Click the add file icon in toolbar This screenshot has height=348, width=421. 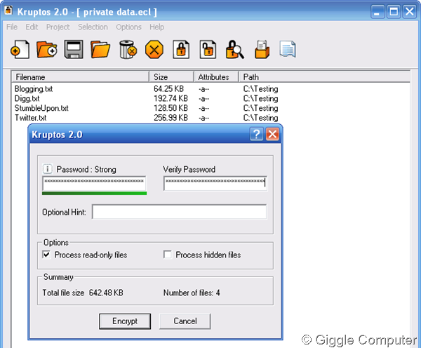coord(20,49)
